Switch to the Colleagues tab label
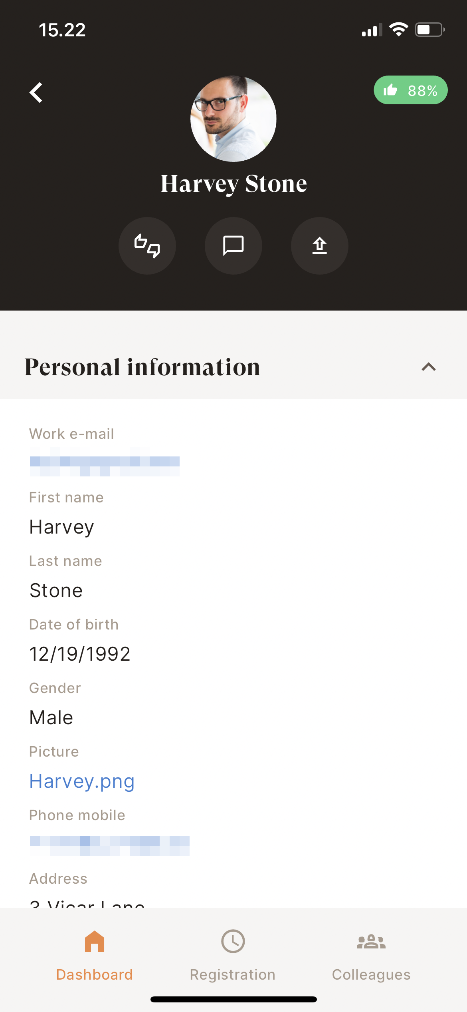The image size is (467, 1012). [x=371, y=974]
